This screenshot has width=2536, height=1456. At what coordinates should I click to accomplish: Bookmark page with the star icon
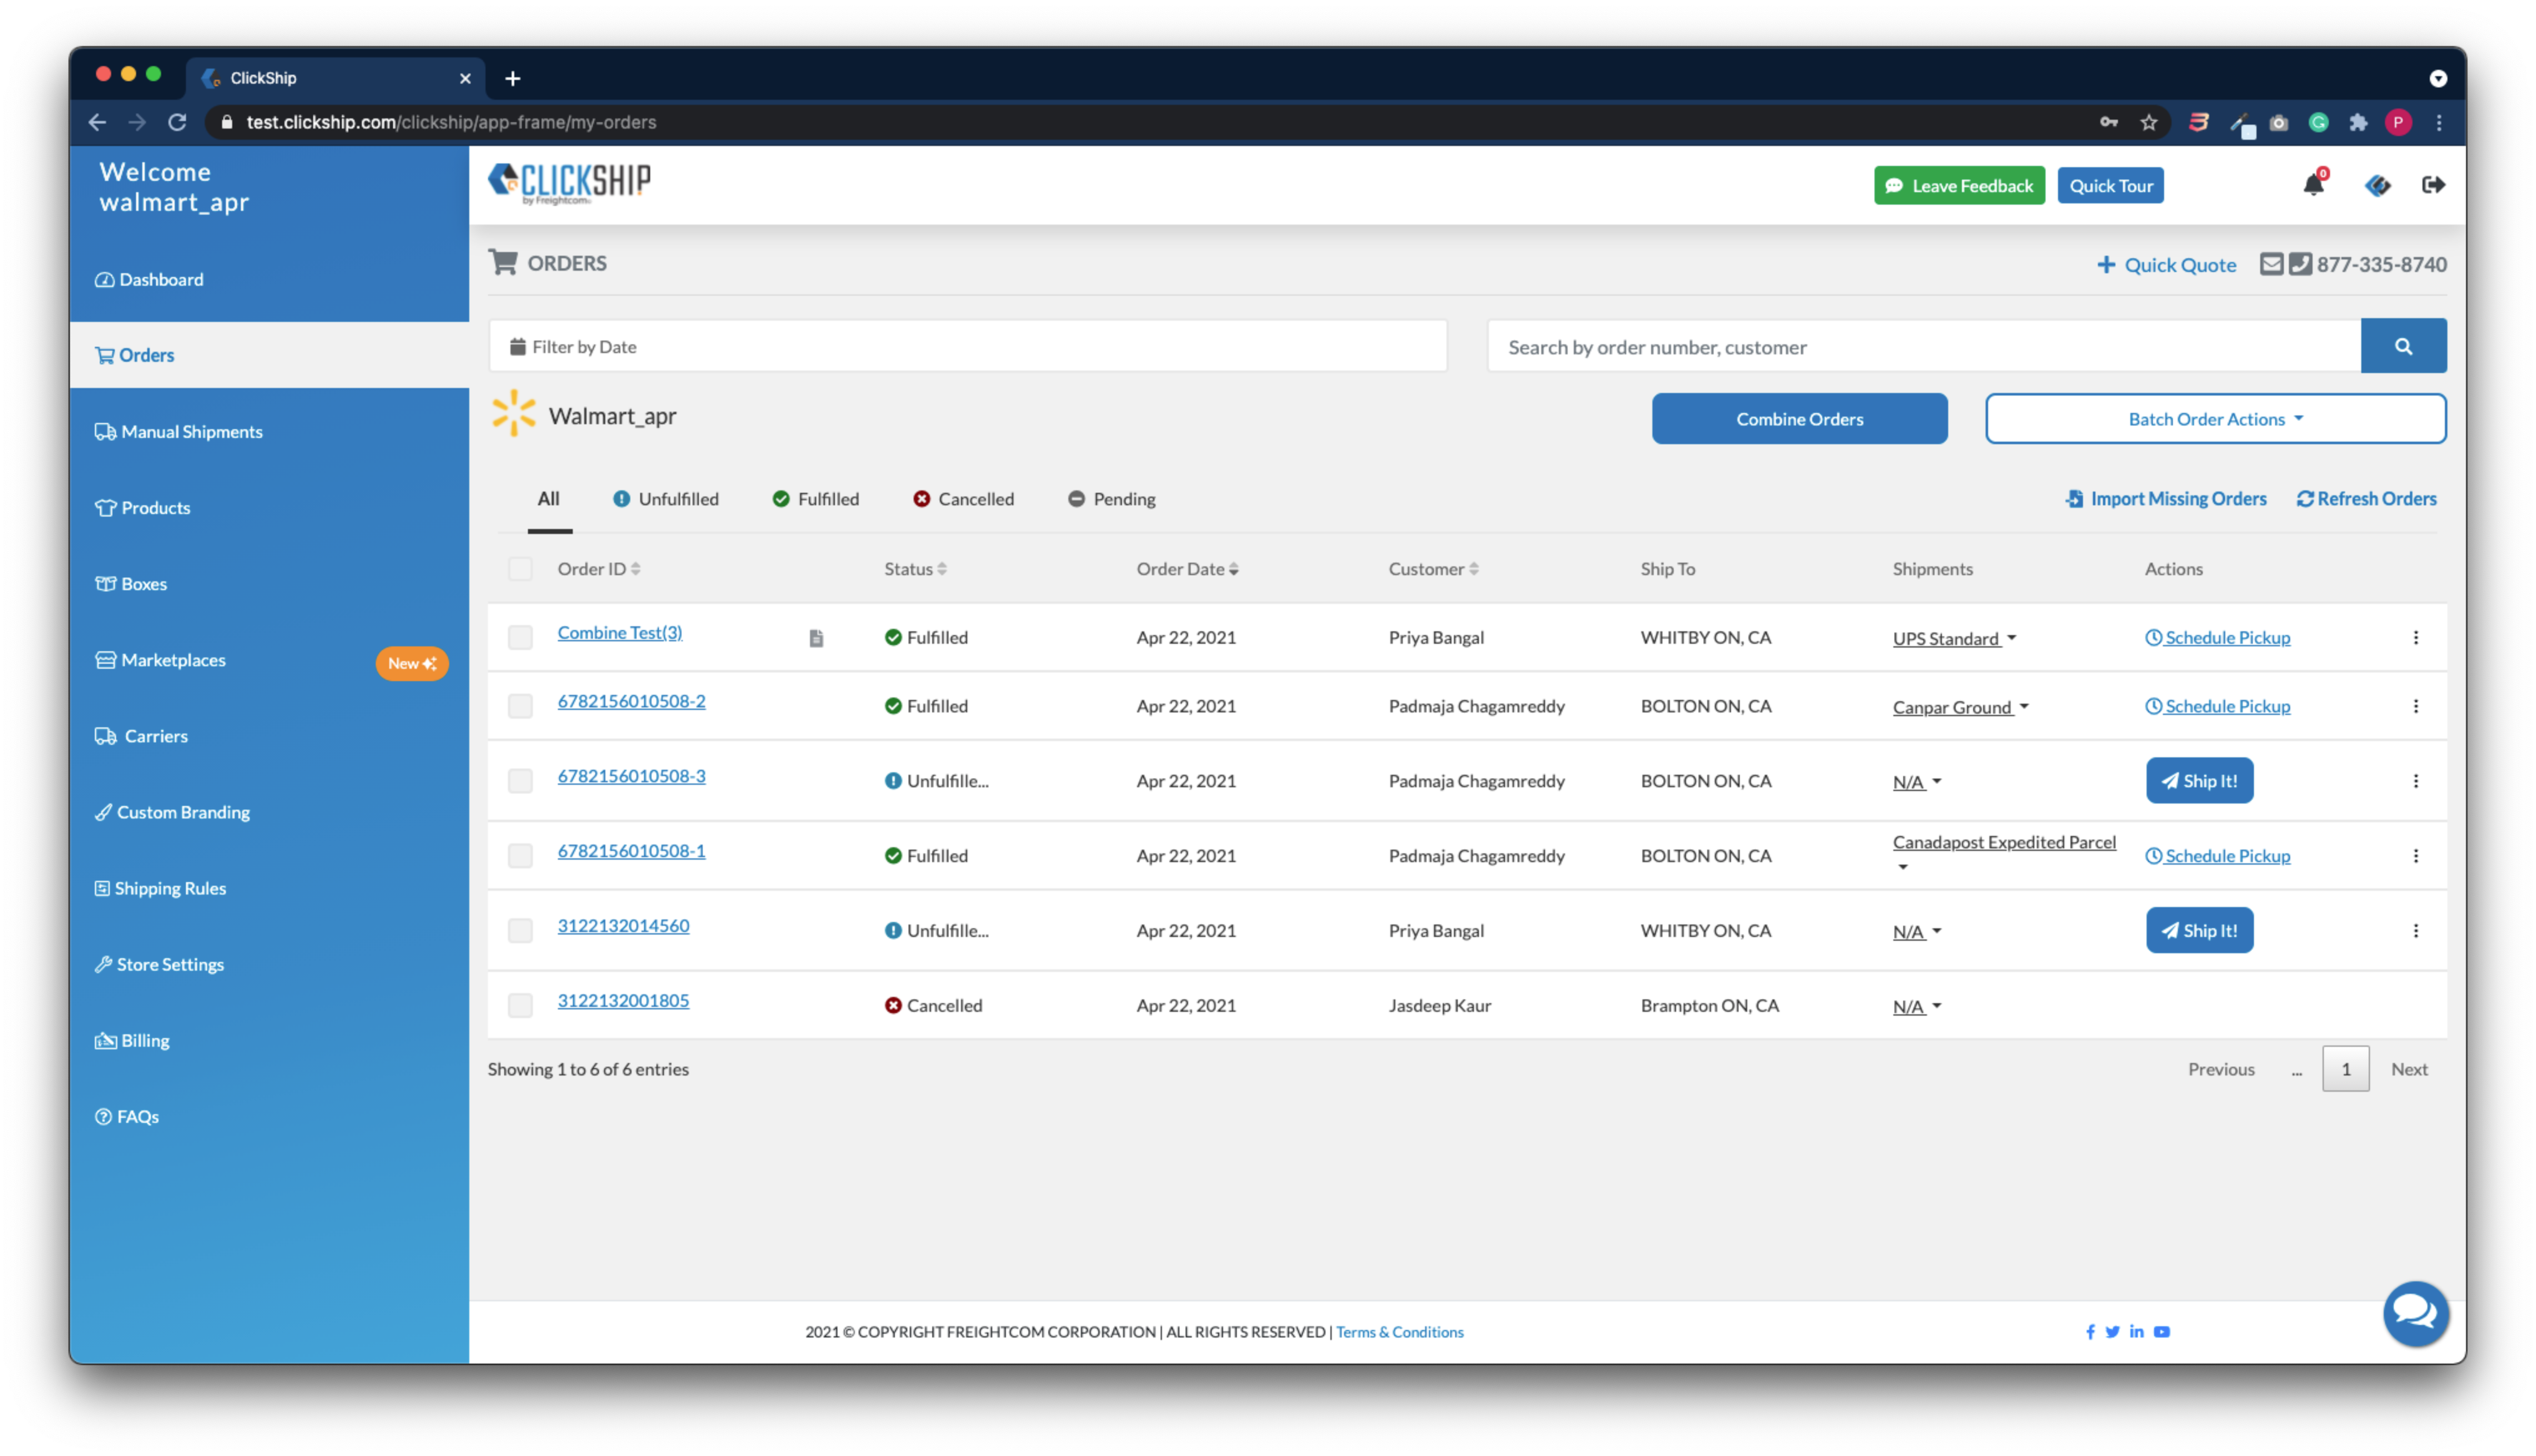tap(2148, 122)
